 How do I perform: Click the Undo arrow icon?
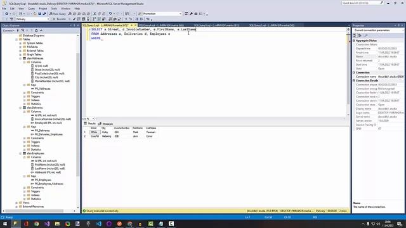coord(110,14)
